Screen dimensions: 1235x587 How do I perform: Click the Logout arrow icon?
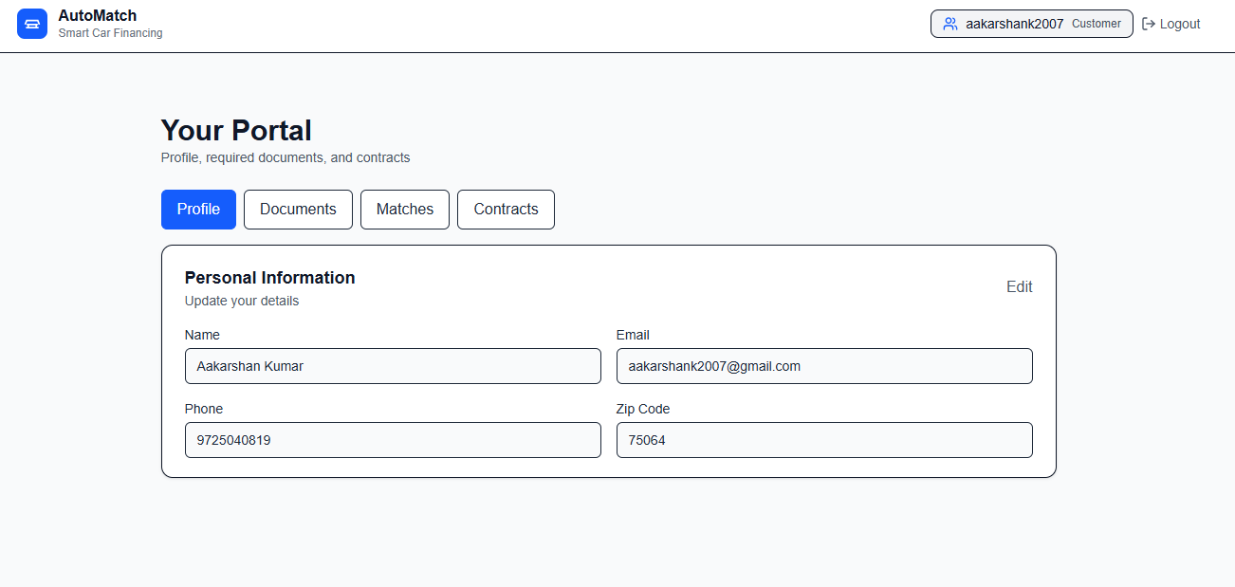pos(1149,24)
